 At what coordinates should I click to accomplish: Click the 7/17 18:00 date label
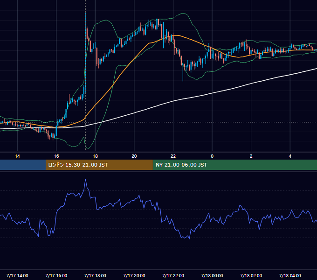[x=95, y=275]
